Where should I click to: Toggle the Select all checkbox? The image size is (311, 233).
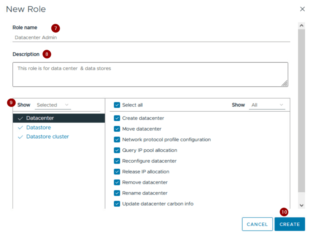click(x=117, y=105)
